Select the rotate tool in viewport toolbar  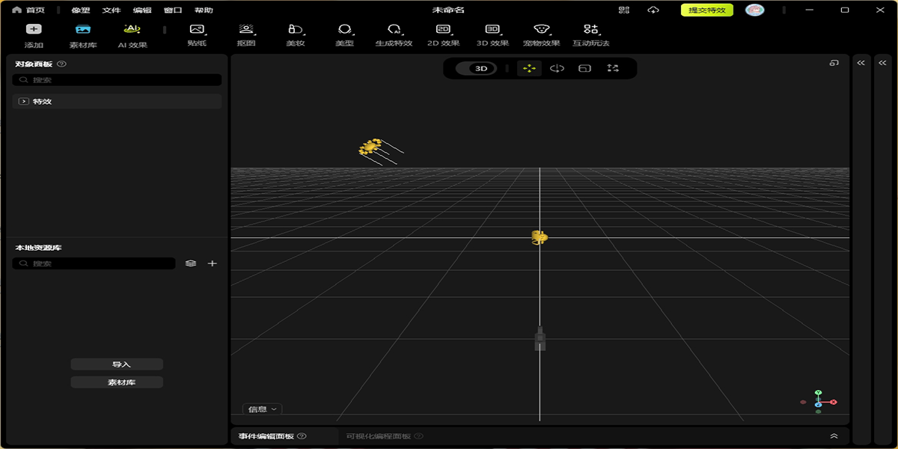(557, 68)
